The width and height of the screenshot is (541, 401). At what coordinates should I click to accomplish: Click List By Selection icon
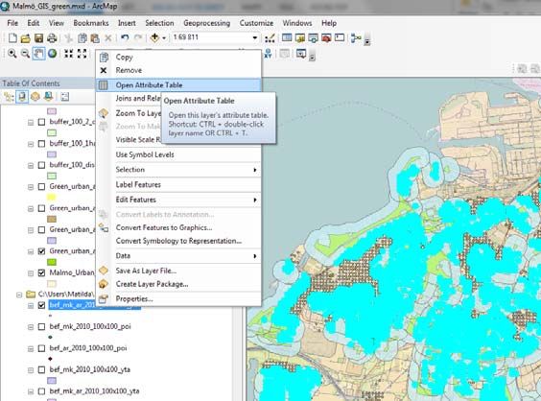click(x=48, y=97)
